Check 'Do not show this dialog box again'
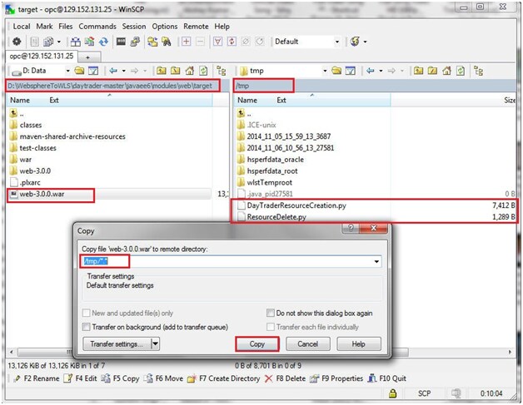Viewport: 523px width, 405px height. 271,313
